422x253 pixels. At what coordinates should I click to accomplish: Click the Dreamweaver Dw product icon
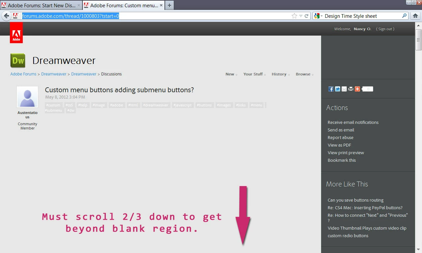click(x=18, y=61)
